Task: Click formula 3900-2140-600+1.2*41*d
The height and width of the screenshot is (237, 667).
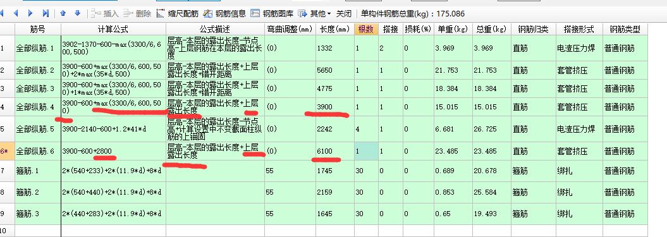Action: 113,129
